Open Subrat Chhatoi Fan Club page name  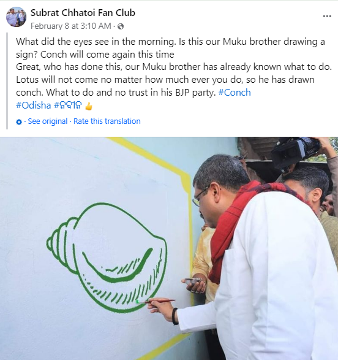(83, 13)
